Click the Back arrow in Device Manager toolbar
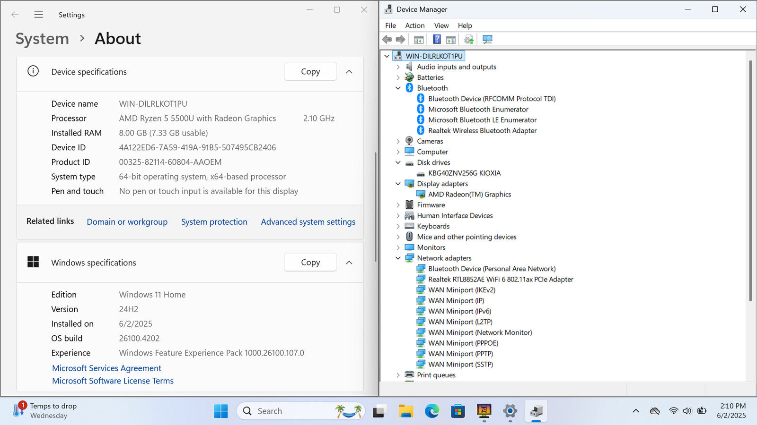Viewport: 757px width, 425px height. click(387, 39)
